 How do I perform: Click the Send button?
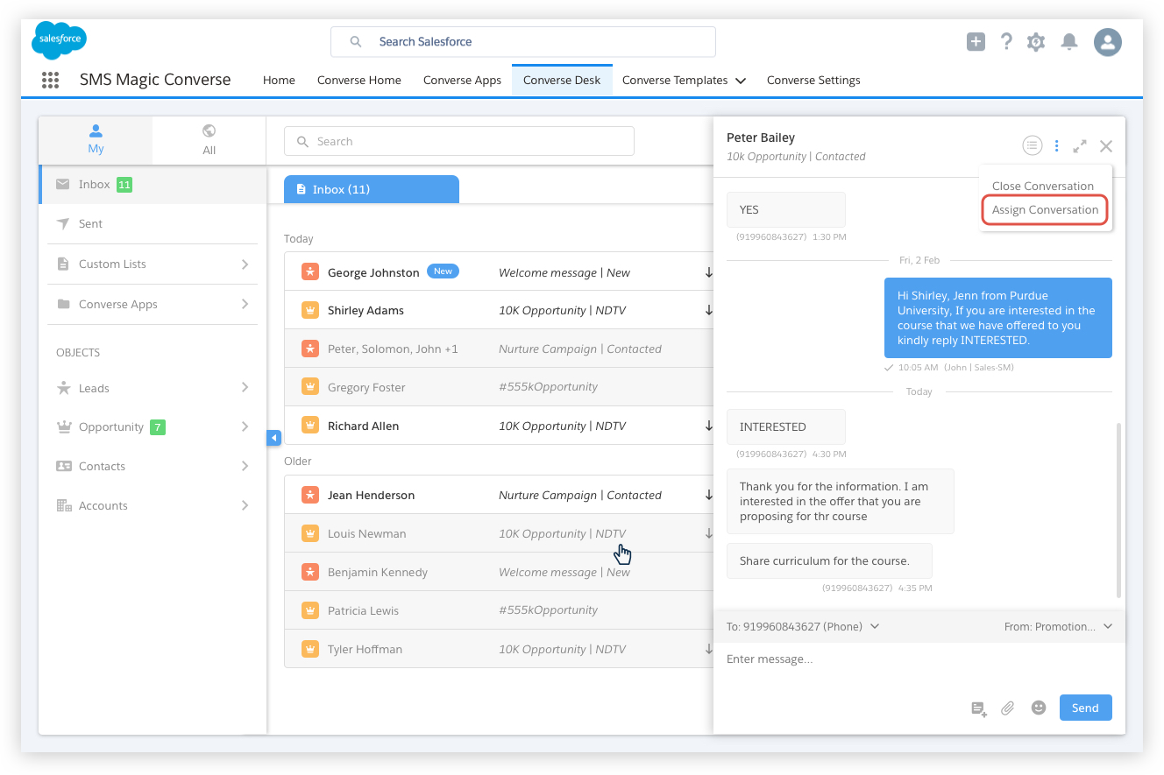(x=1085, y=708)
